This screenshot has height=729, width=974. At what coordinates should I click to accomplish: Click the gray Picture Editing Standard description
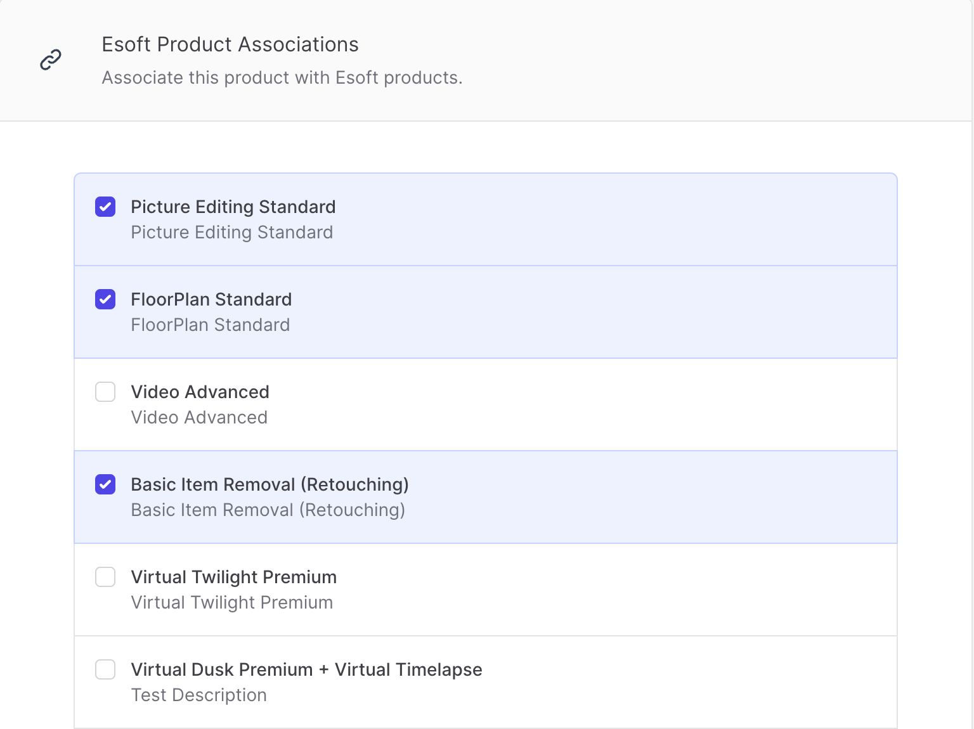231,232
